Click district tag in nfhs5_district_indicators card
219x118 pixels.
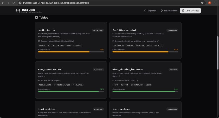(x=124, y=85)
